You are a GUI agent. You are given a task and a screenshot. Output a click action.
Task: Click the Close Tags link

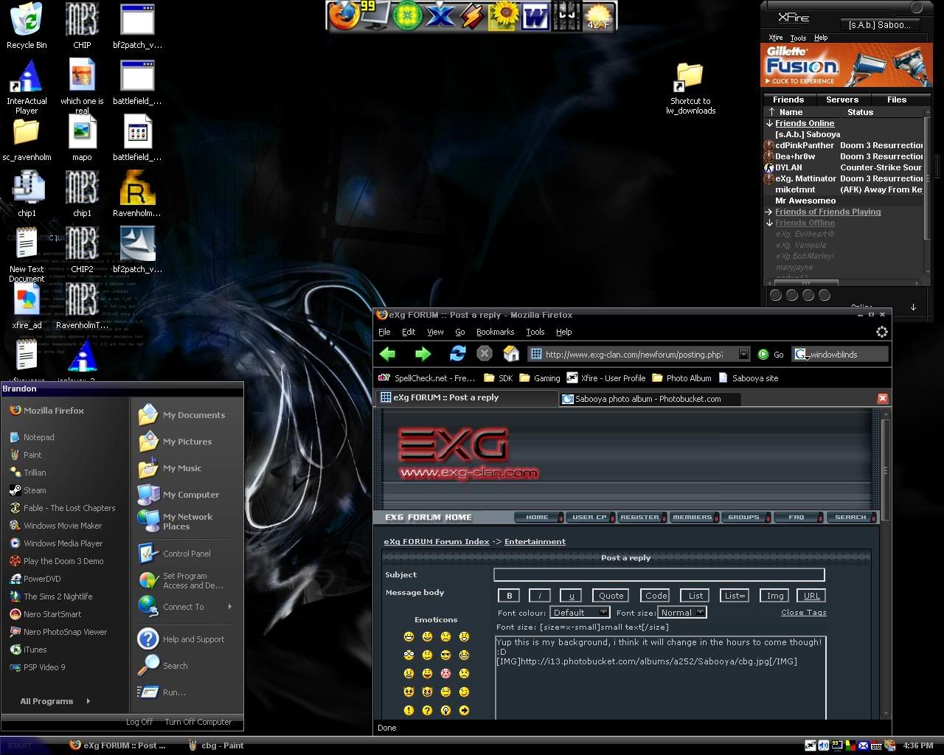tap(804, 612)
